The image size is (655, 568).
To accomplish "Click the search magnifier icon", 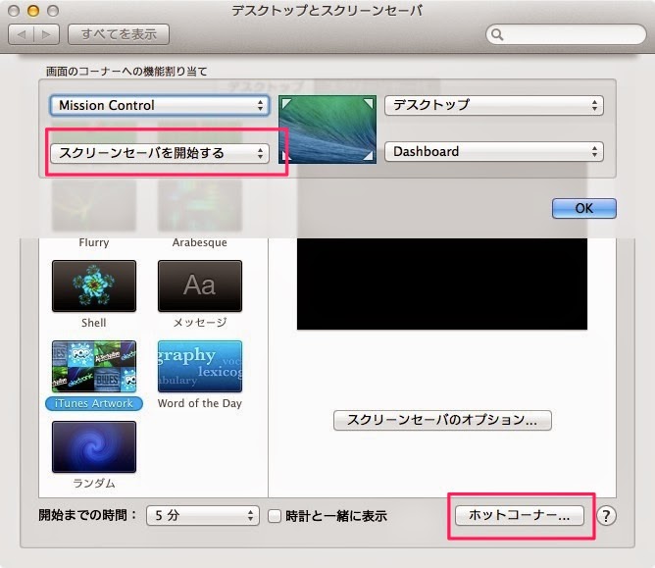I will click(497, 34).
